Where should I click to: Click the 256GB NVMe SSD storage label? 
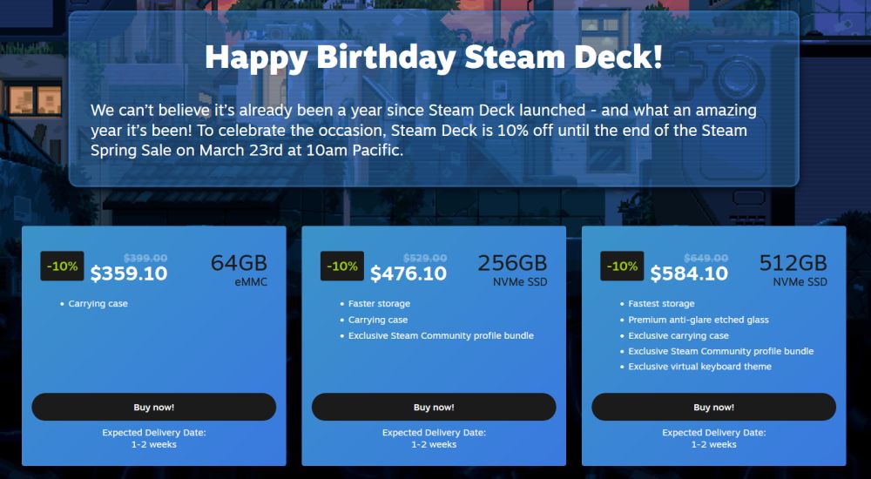point(512,269)
